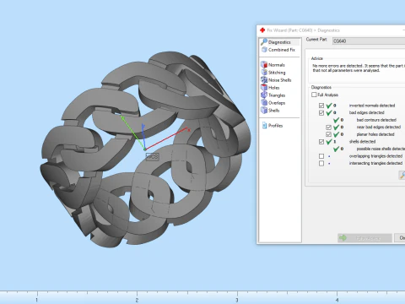This screenshot has width=405, height=304.
Task: Enable the Full Analysis checkbox
Action: (x=314, y=95)
